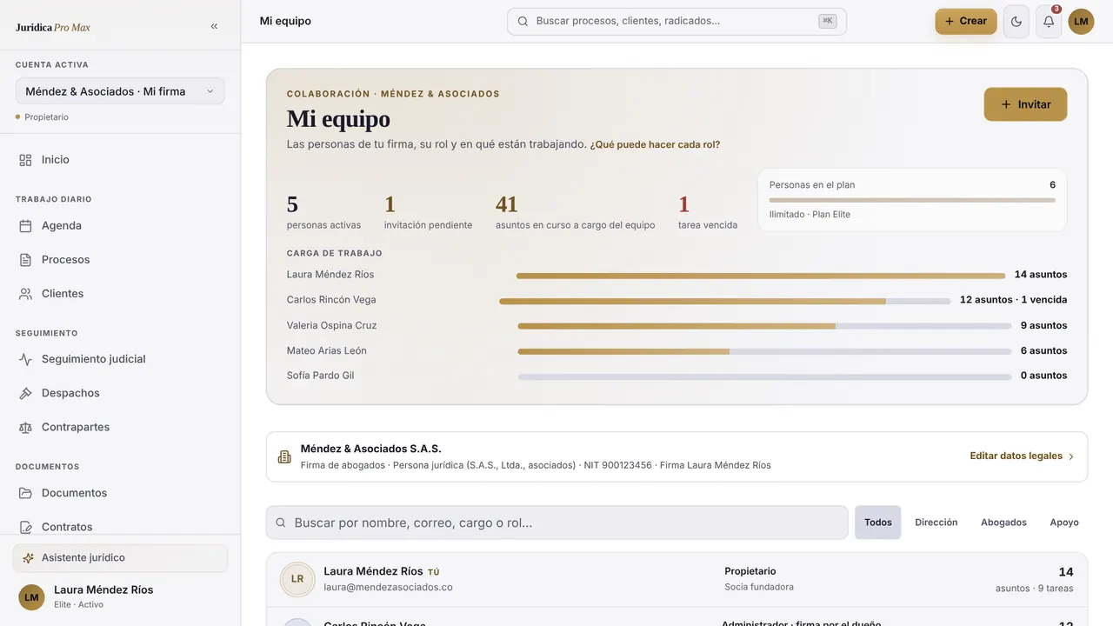Click building icon beside Méndez & Asociados S.A.S.

pos(283,457)
